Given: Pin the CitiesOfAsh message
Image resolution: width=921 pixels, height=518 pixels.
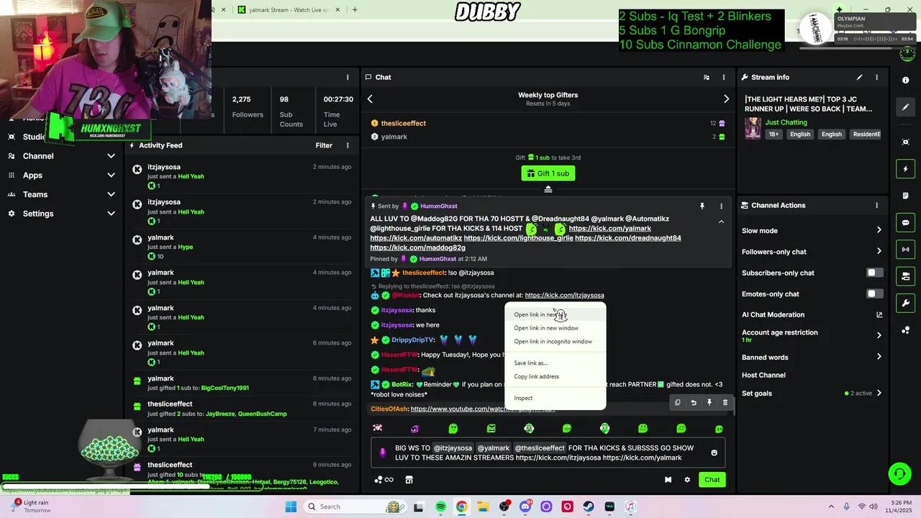Looking at the screenshot, I should coord(709,403).
